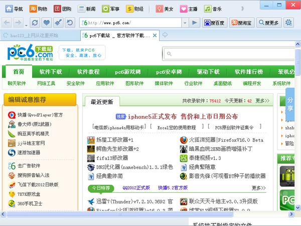Open the 导航 home shortcut
301x226 pixels.
click(x=14, y=9)
